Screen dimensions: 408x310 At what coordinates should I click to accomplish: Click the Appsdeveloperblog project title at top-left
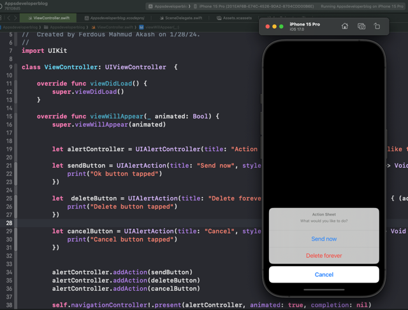(x=26, y=3)
